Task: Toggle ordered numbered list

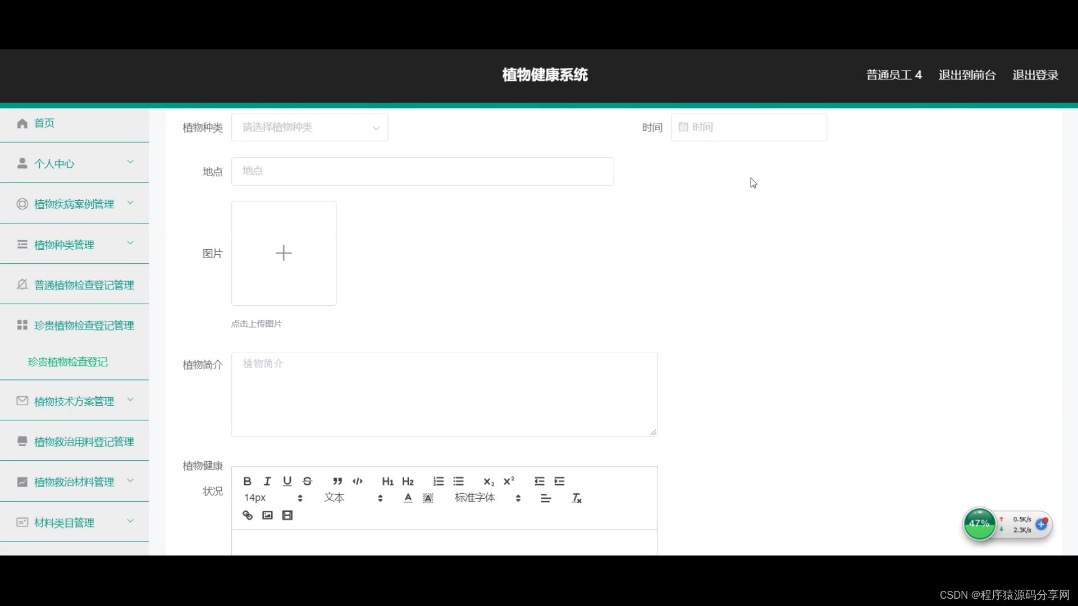Action: pyautogui.click(x=438, y=481)
